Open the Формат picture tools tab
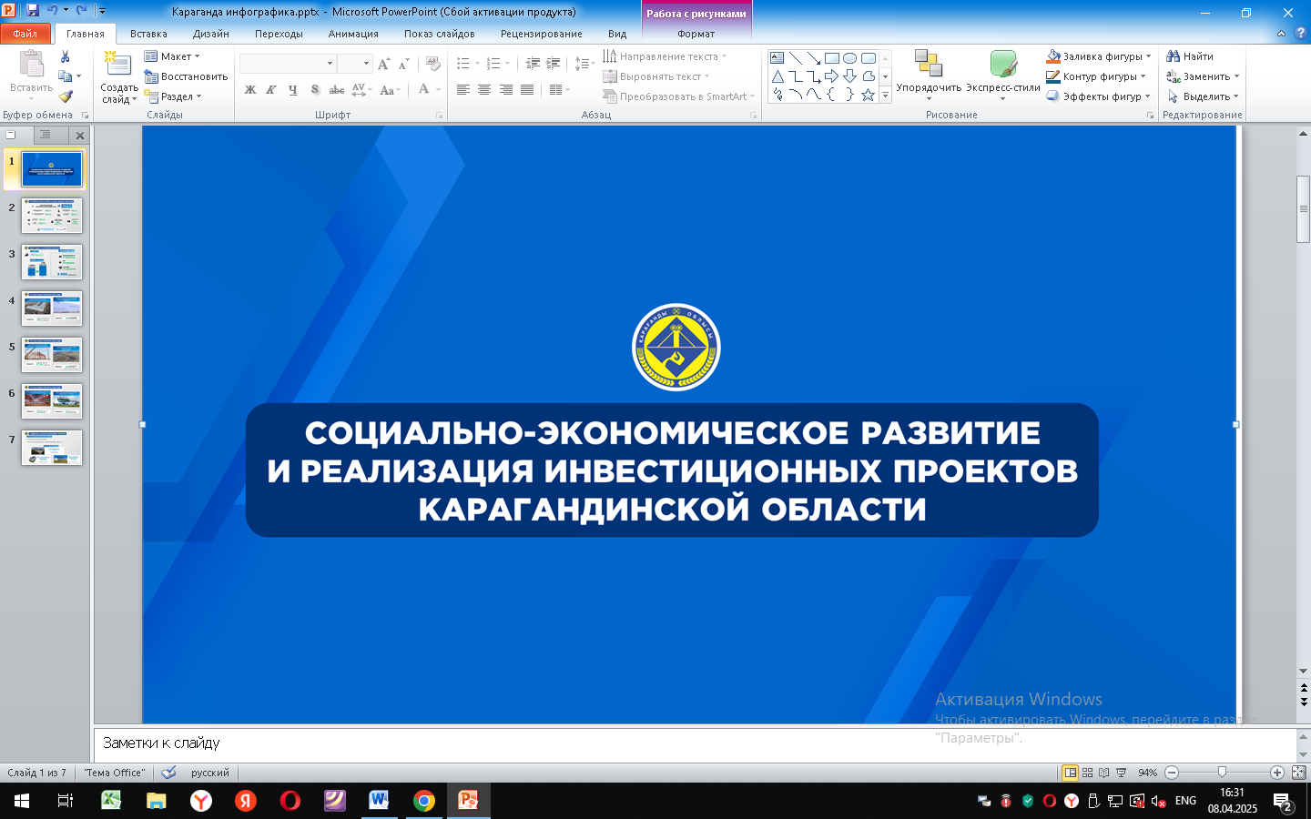The height and width of the screenshot is (819, 1311). [x=696, y=34]
